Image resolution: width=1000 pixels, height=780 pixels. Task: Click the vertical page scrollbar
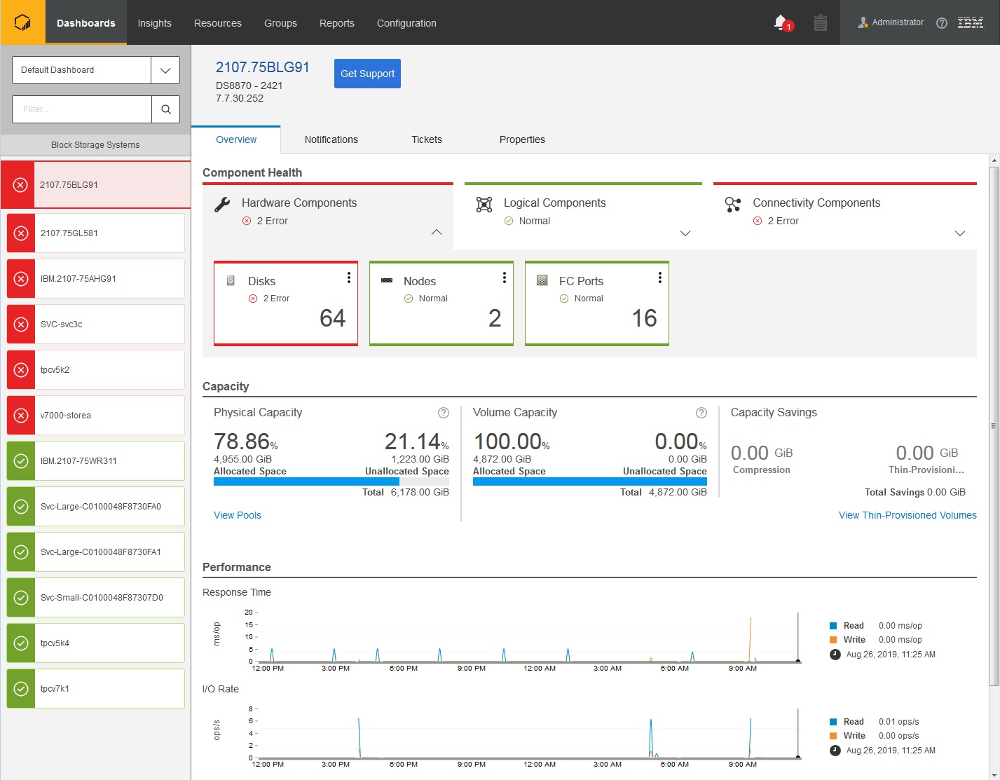tap(994, 425)
